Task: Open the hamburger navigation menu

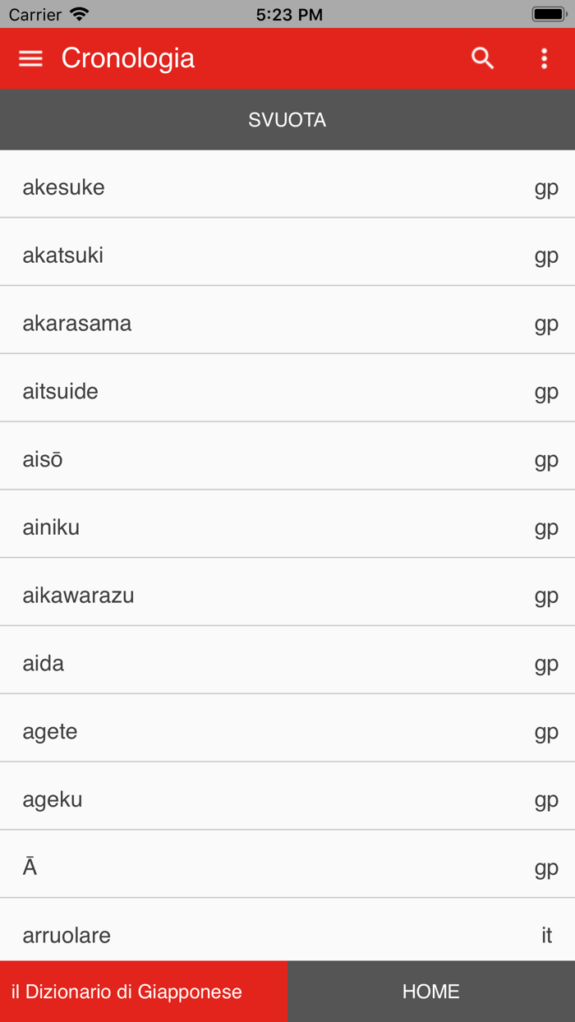Action: pos(30,58)
